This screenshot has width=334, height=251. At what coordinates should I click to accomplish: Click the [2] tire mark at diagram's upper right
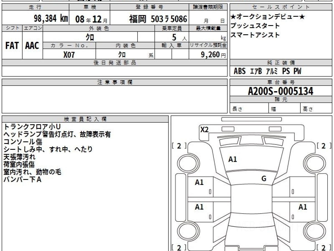(324, 146)
